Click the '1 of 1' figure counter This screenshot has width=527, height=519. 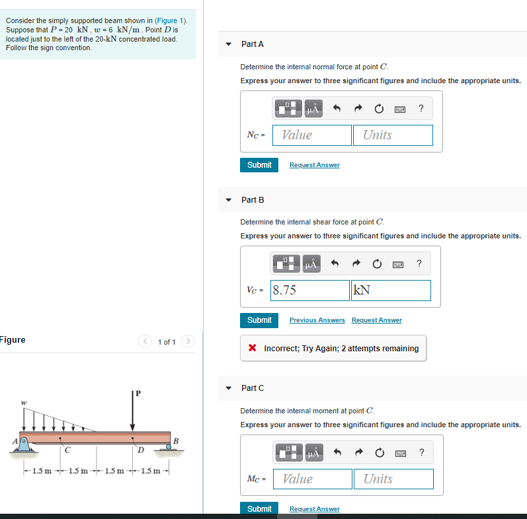[x=167, y=342]
